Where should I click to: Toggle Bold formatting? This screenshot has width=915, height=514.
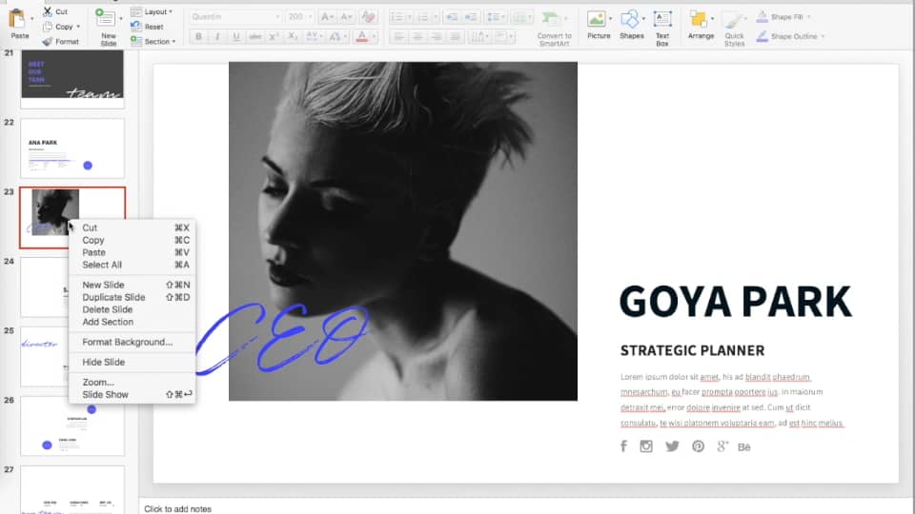click(198, 37)
